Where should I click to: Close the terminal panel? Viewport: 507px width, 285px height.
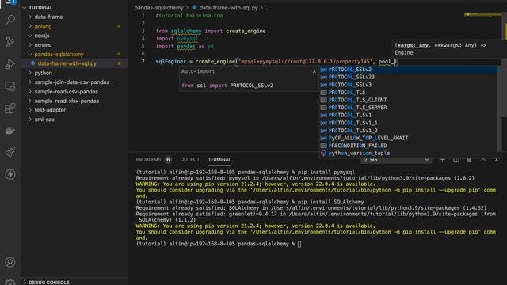pos(497,160)
